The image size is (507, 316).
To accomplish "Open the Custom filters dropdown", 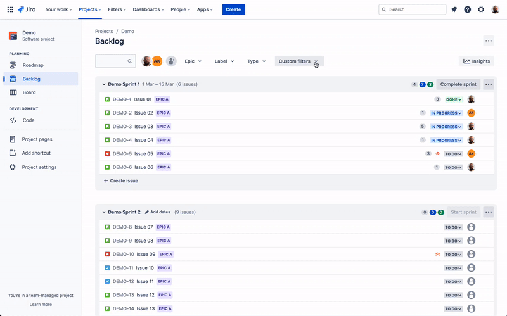I will tap(299, 61).
